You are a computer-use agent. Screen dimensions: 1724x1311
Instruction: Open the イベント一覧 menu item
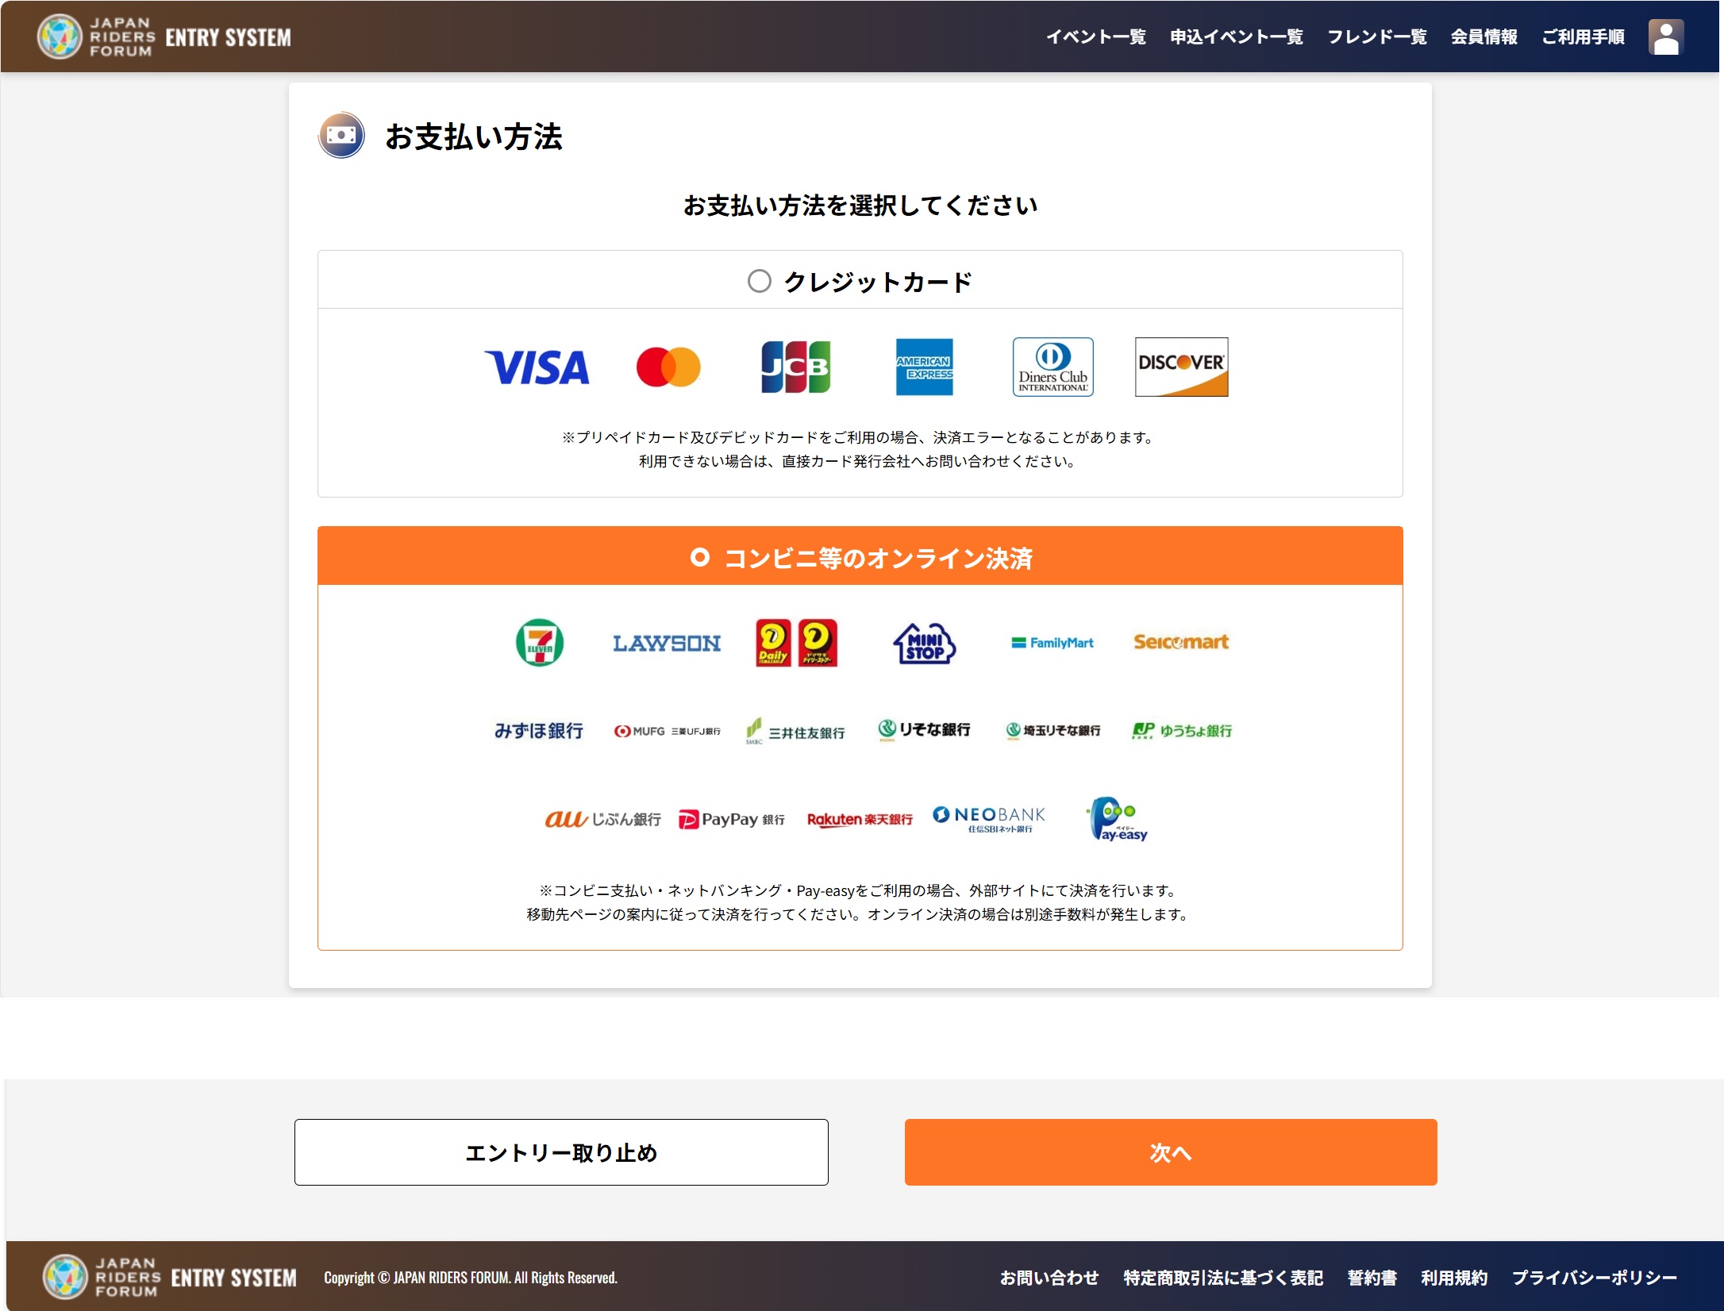(1095, 37)
